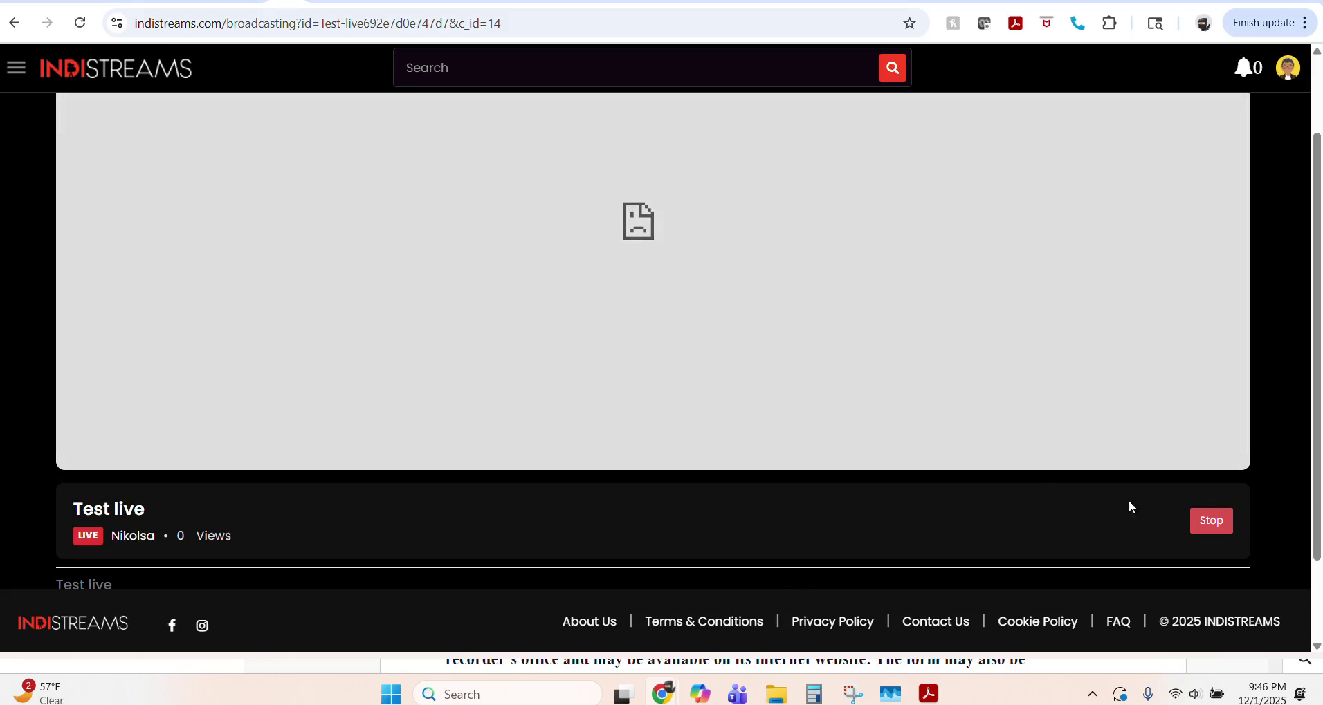Open the FAQ footer link
Viewport: 1323px width, 705px height.
1118,621
